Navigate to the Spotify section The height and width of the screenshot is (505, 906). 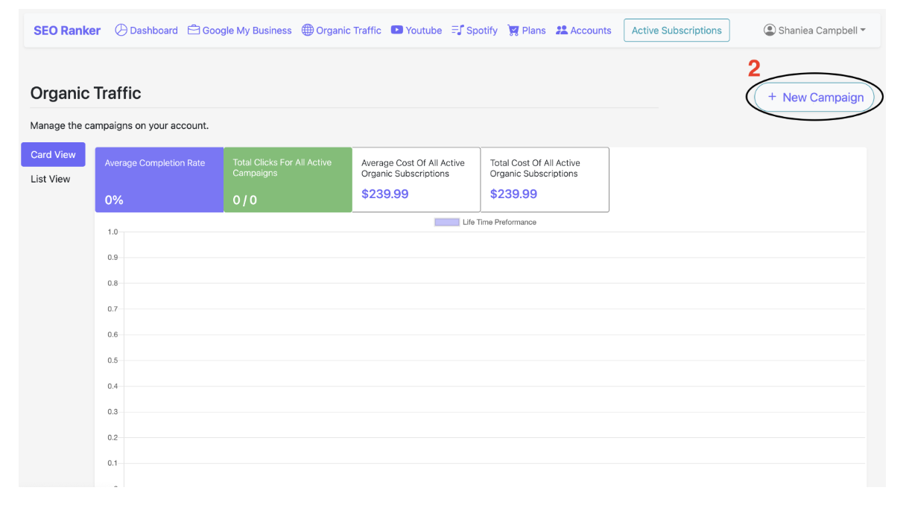(475, 31)
